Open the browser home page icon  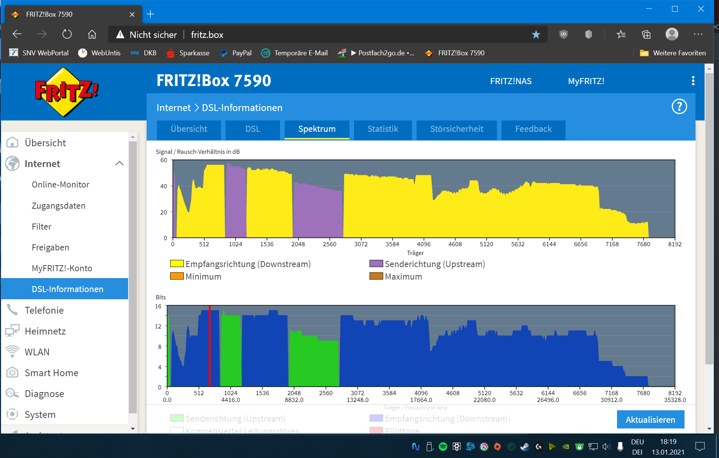pyautogui.click(x=92, y=34)
